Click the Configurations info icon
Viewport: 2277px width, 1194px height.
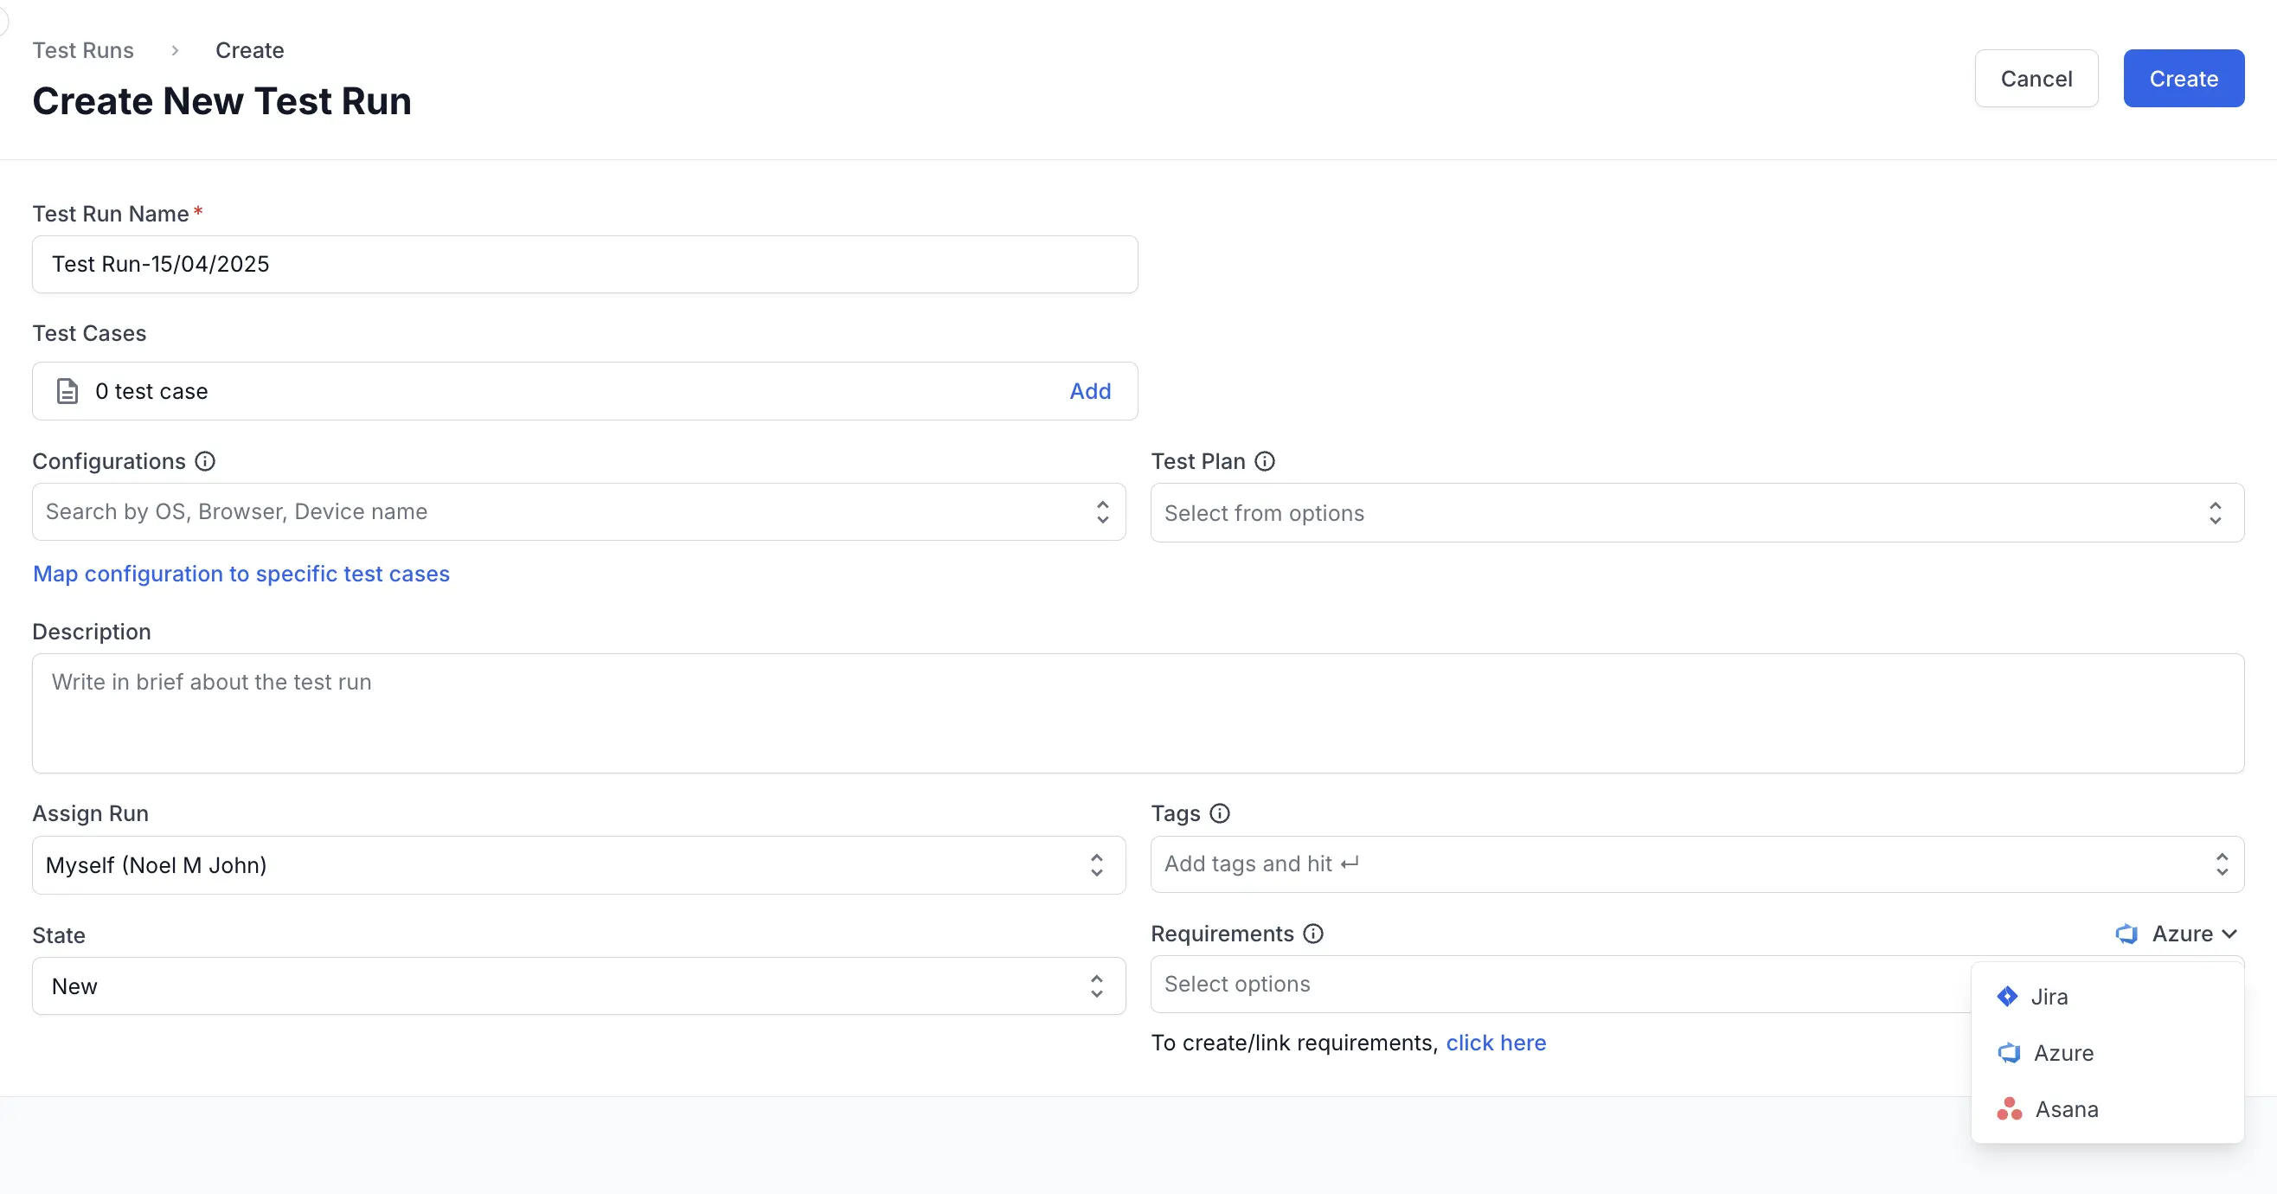pos(205,461)
